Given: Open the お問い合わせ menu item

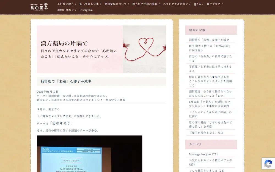Looking at the screenshot, I should point(66,10).
